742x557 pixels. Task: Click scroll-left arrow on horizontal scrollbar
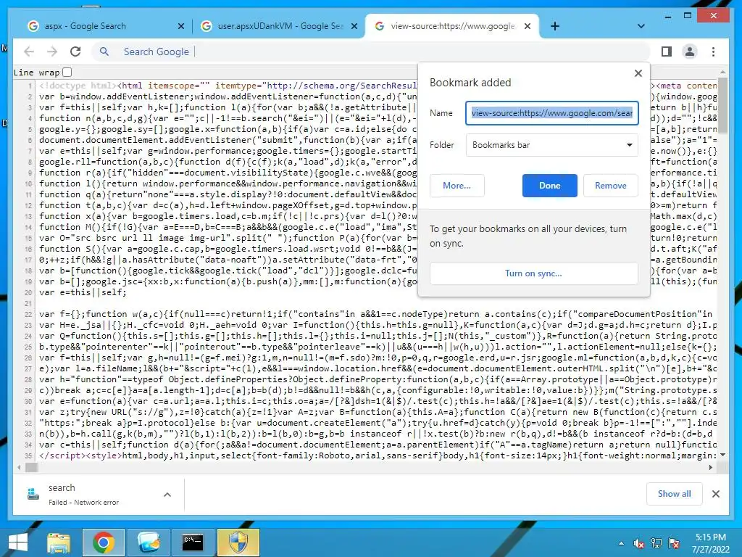coord(19,467)
